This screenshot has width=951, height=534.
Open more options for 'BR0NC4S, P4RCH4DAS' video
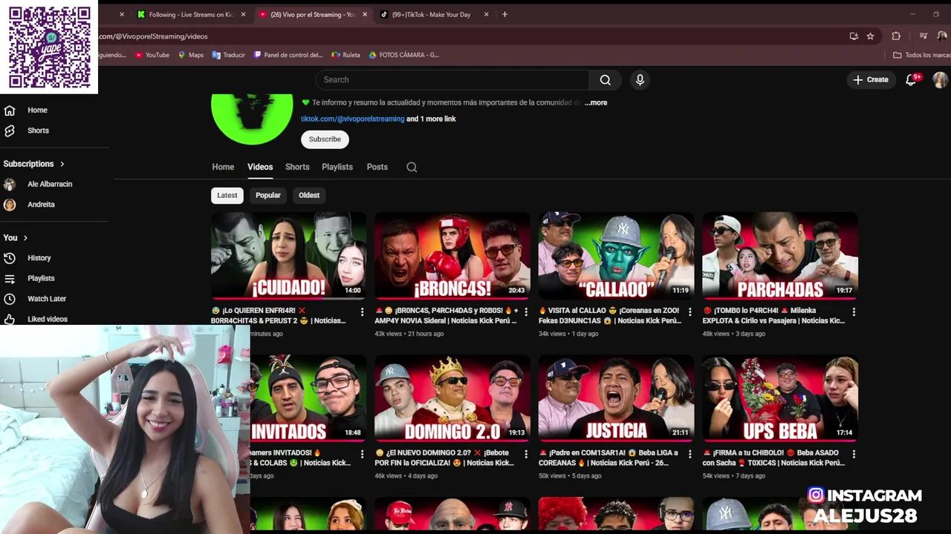526,312
